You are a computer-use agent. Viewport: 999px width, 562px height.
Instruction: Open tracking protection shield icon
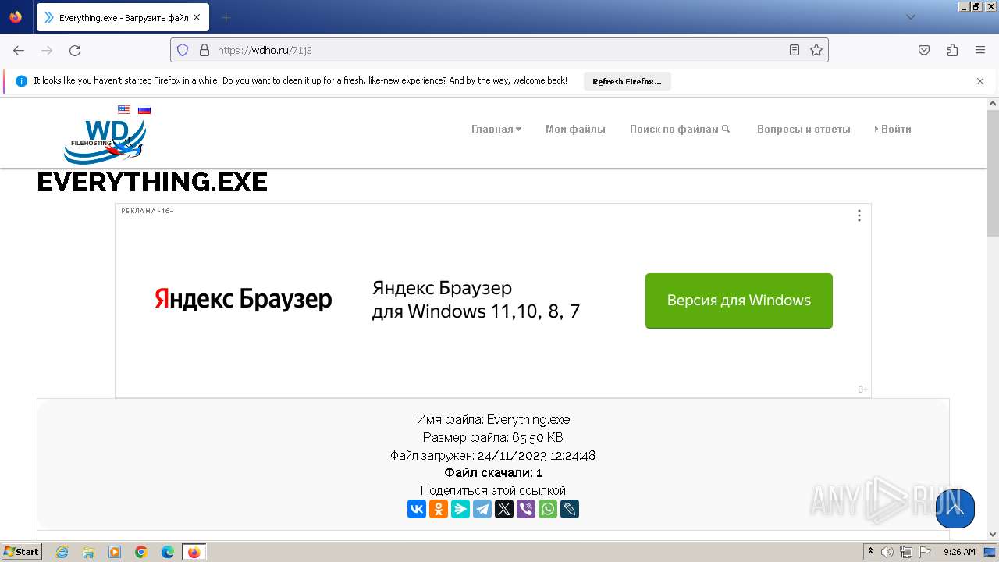183,50
